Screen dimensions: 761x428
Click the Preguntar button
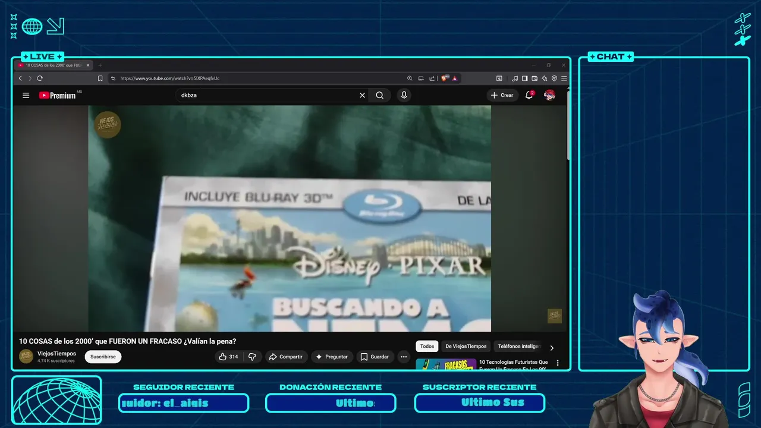[x=332, y=357]
